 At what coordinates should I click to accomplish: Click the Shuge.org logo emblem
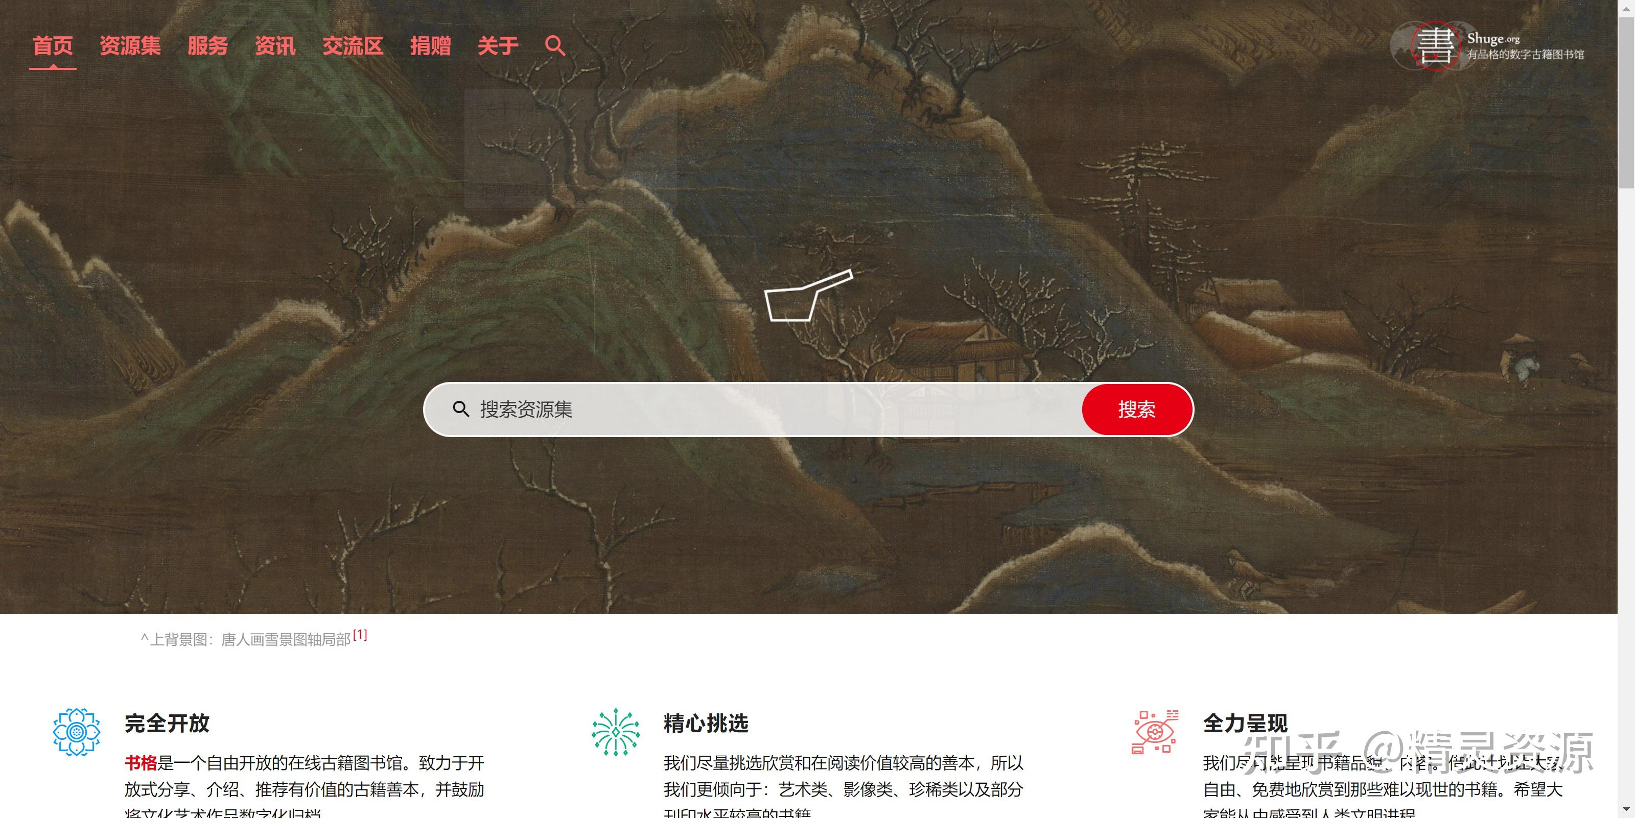click(x=1434, y=45)
